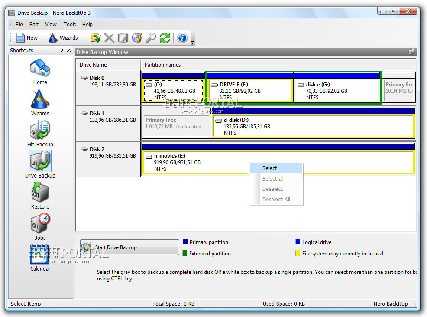This screenshot has width=427, height=317.
Task: Open the Help menu
Action: (87, 25)
